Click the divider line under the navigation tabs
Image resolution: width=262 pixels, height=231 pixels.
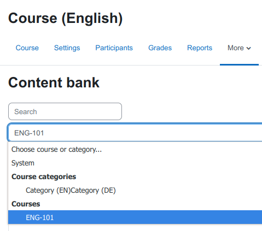coord(109,65)
